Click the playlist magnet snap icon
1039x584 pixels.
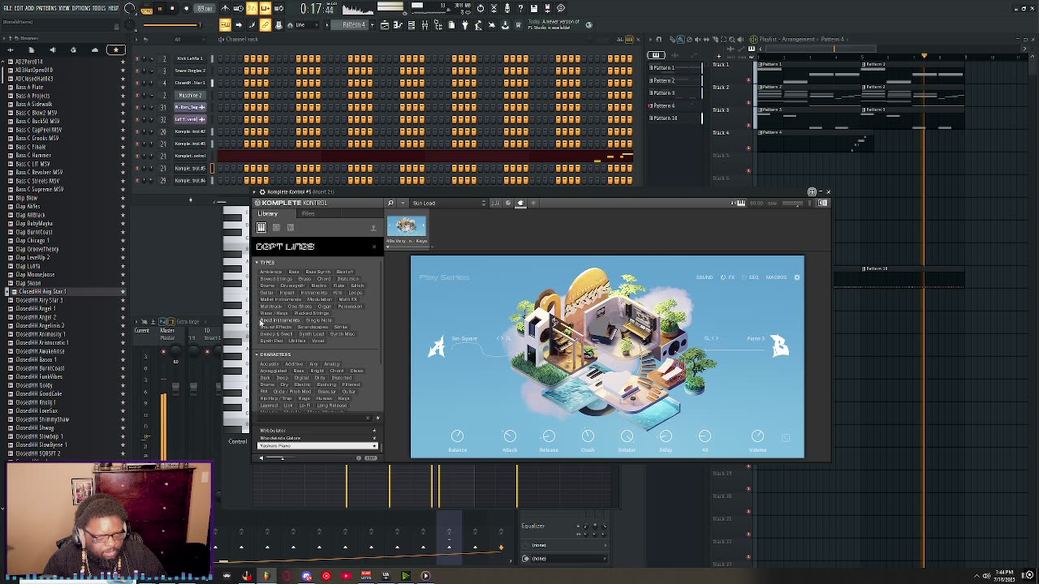click(659, 39)
